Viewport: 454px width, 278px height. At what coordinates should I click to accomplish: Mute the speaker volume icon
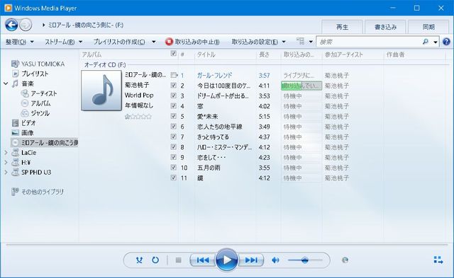tap(275, 260)
